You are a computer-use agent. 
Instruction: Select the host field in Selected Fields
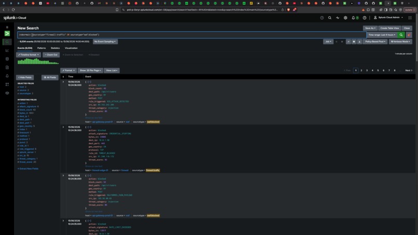coord(22,87)
